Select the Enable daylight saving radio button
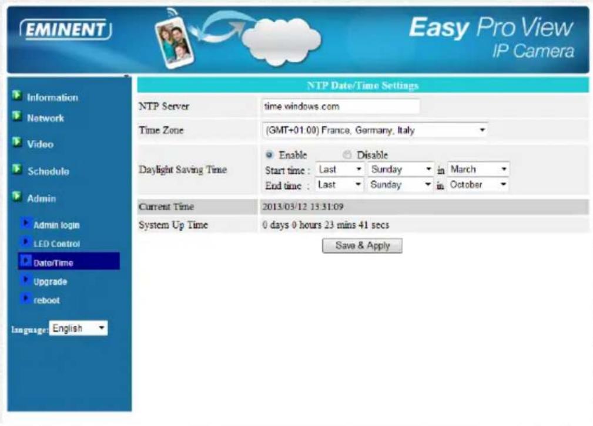This screenshot has width=593, height=426. 269,155
